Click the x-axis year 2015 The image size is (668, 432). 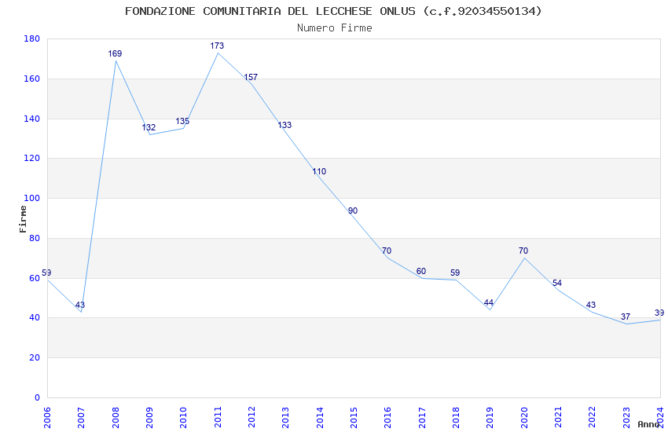(x=354, y=418)
